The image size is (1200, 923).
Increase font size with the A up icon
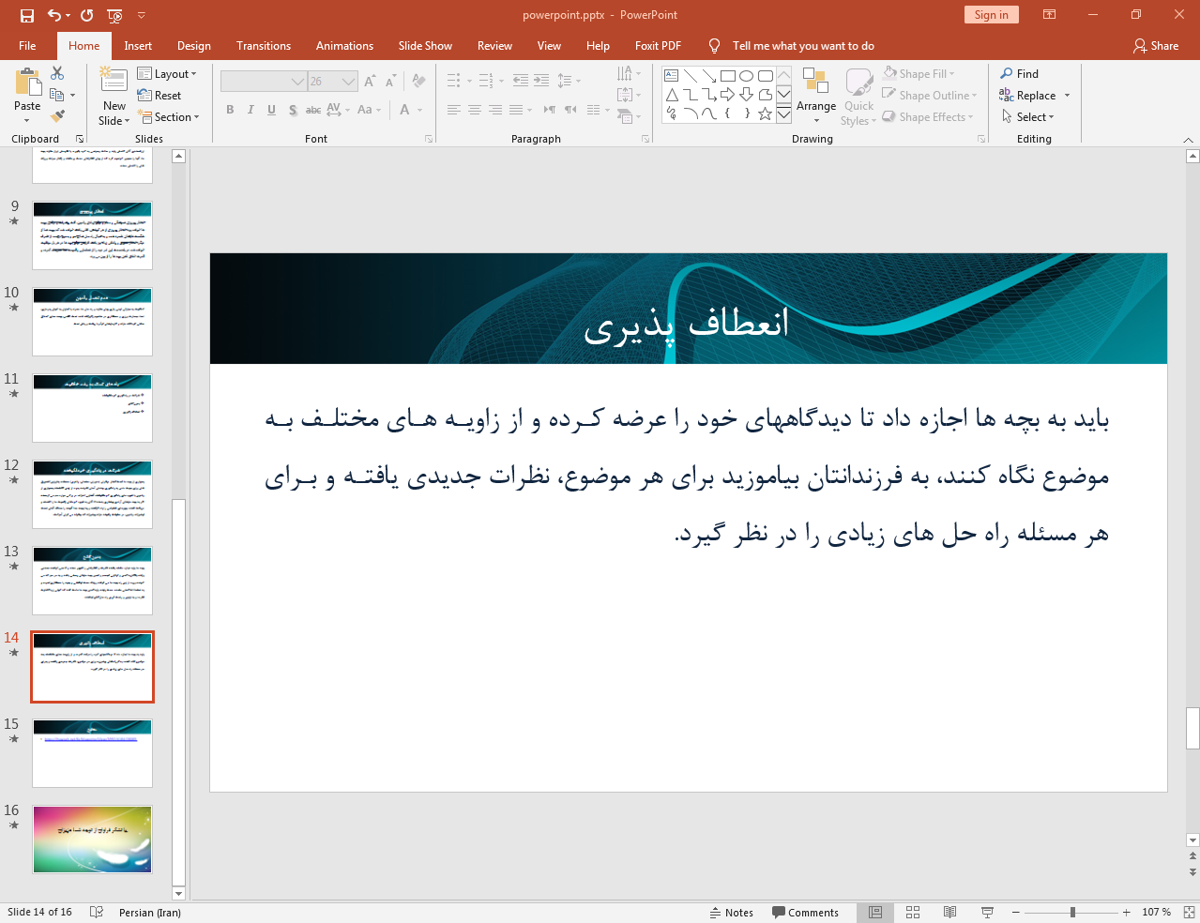point(370,82)
